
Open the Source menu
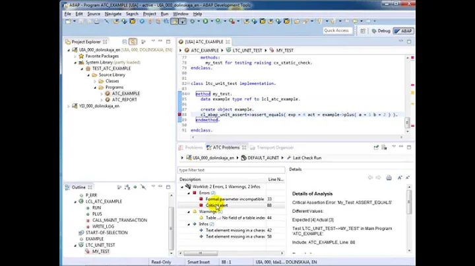coord(94,14)
